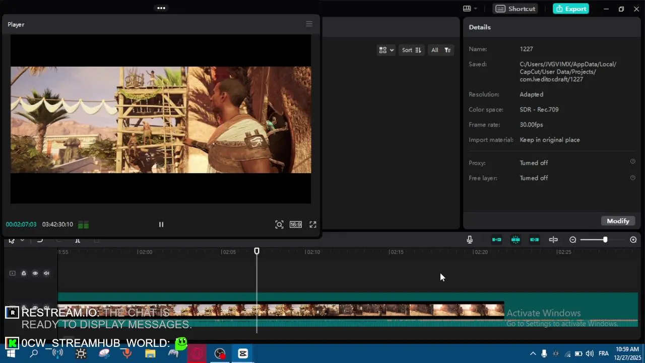The width and height of the screenshot is (645, 363).
Task: Expand the select tool mode dropdown arrow
Action: (22, 240)
